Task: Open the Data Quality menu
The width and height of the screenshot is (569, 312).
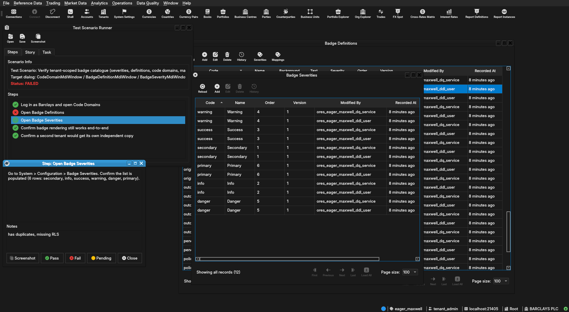Action: coord(148,3)
